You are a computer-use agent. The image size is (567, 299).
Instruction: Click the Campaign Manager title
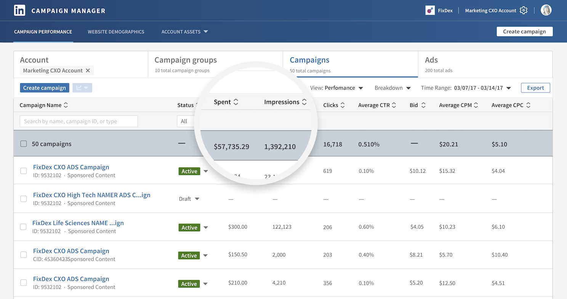point(69,11)
